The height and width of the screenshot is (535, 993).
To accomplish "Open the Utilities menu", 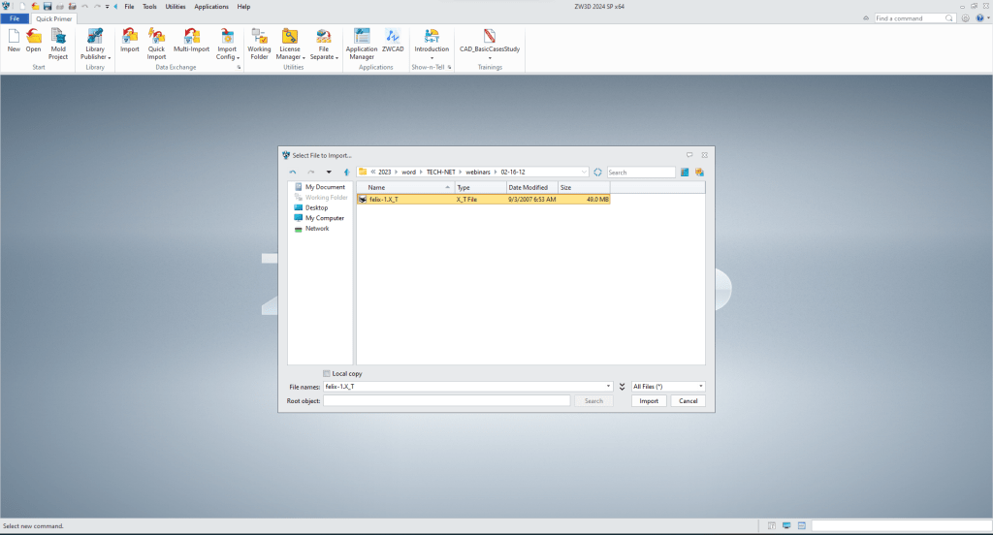I will click(176, 7).
